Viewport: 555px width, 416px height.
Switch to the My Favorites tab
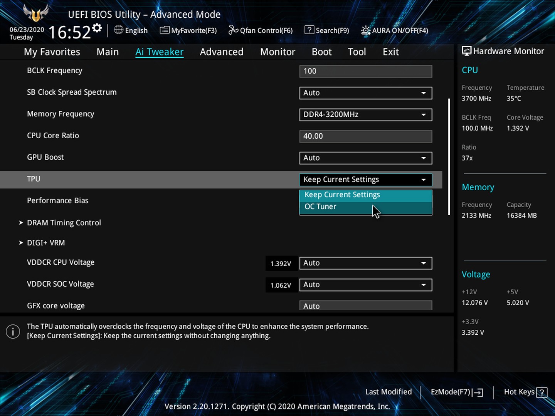point(52,52)
